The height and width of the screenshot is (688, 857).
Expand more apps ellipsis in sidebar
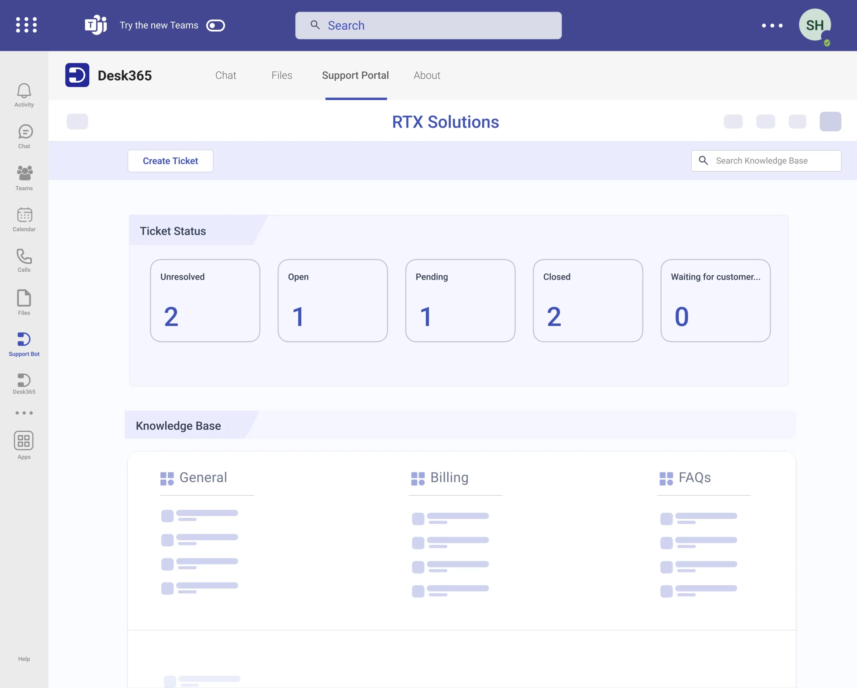point(24,413)
